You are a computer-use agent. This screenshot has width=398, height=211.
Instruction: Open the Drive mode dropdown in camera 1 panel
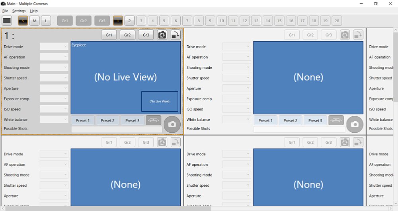[54, 46]
